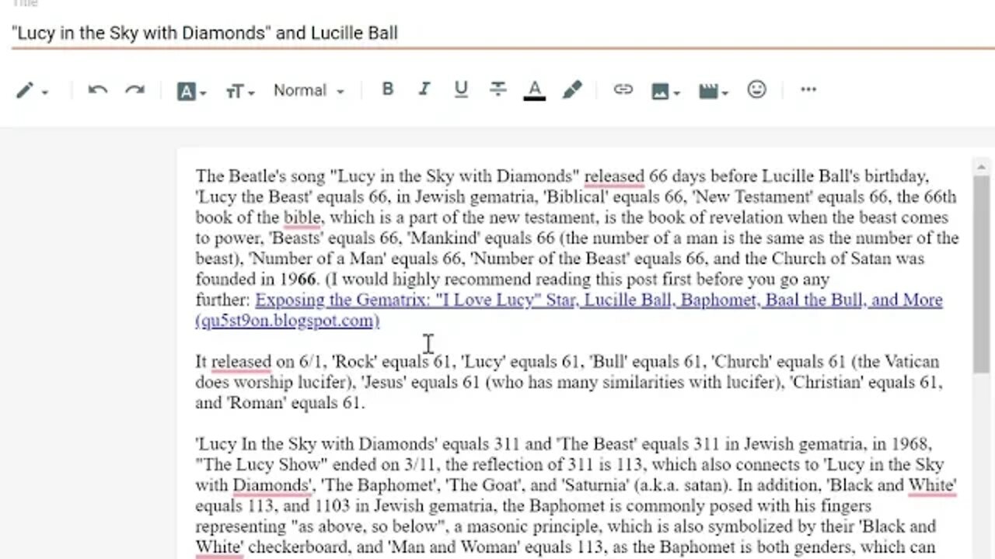The width and height of the screenshot is (995, 559).
Task: Click the text "It released on 6/1"
Action: 259,362
